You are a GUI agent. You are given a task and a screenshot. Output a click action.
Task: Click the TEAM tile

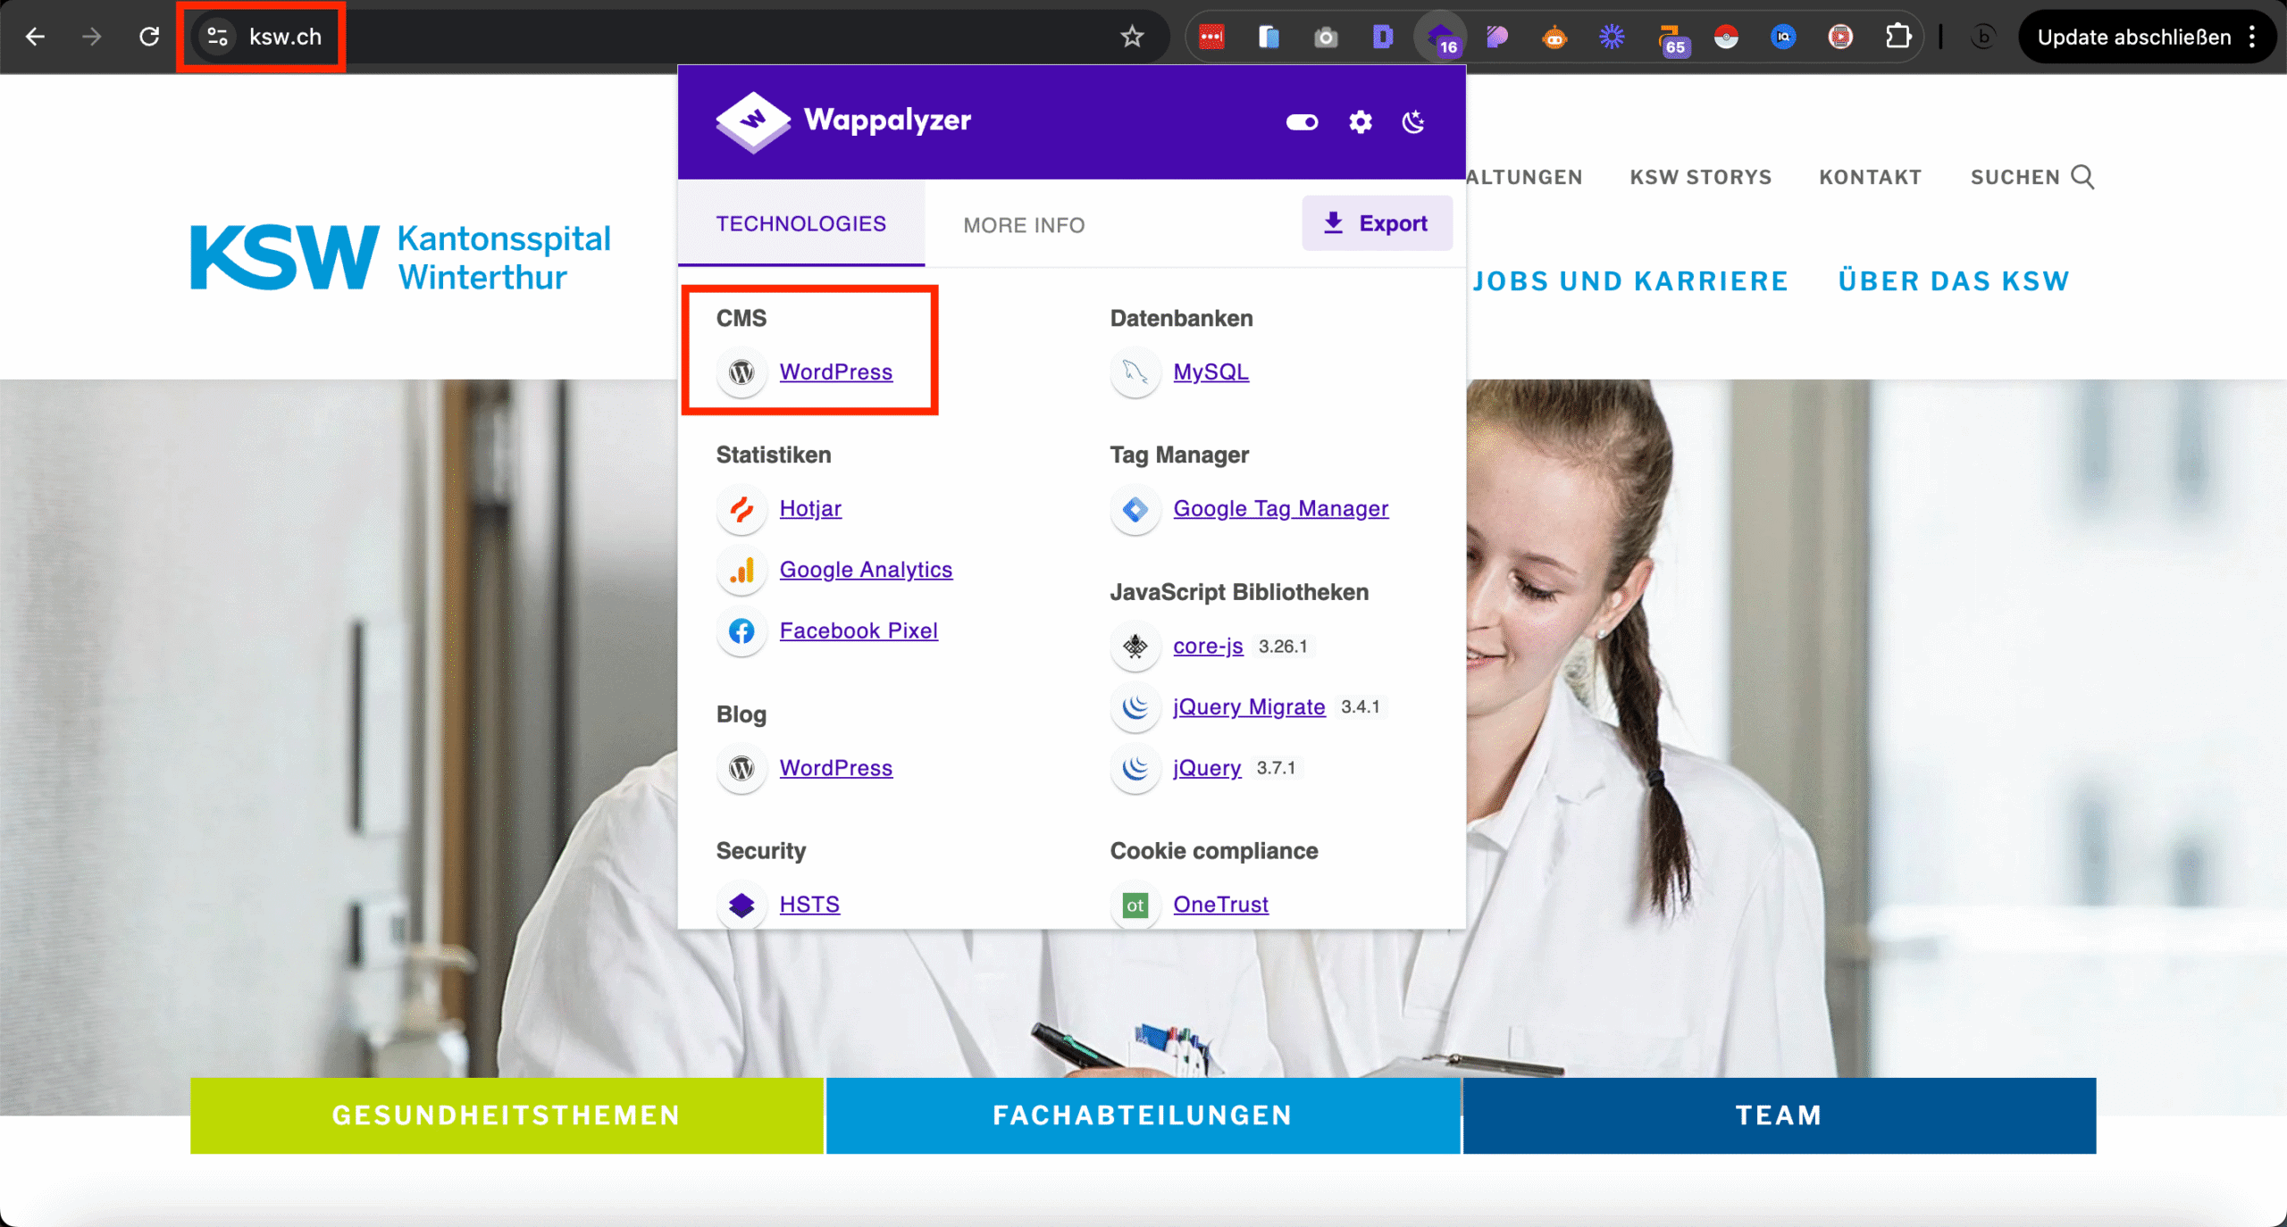click(1780, 1115)
